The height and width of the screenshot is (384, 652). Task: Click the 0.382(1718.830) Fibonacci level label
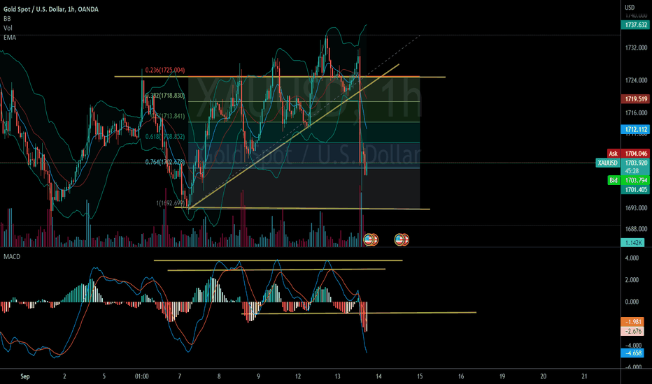165,96
